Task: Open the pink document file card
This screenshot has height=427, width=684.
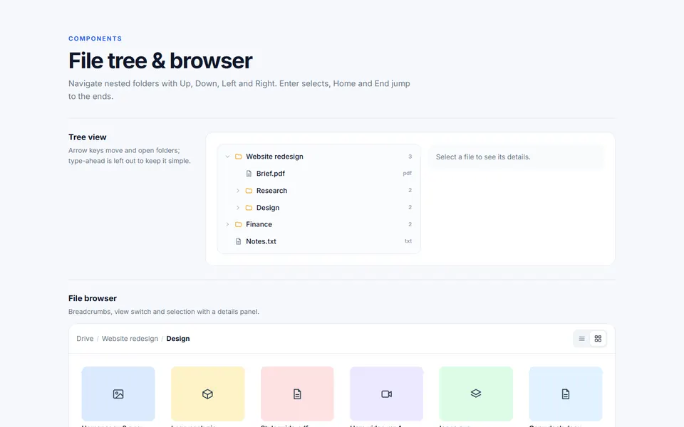Action: pos(297,394)
